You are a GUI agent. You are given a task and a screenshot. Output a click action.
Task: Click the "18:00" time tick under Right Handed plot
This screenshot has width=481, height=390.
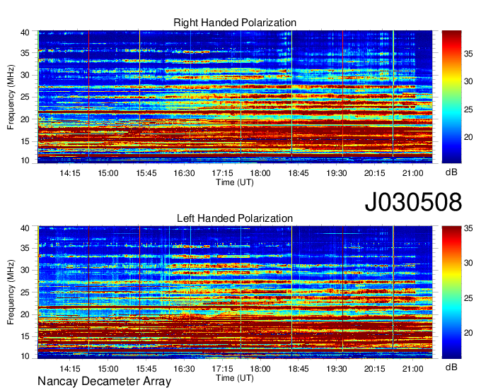click(260, 173)
